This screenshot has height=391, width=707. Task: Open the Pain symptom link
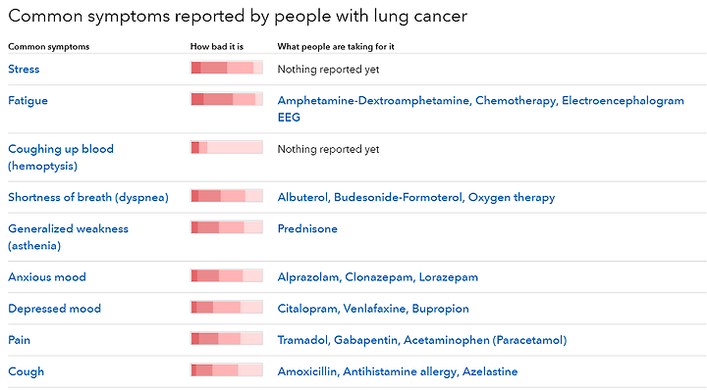coord(20,340)
